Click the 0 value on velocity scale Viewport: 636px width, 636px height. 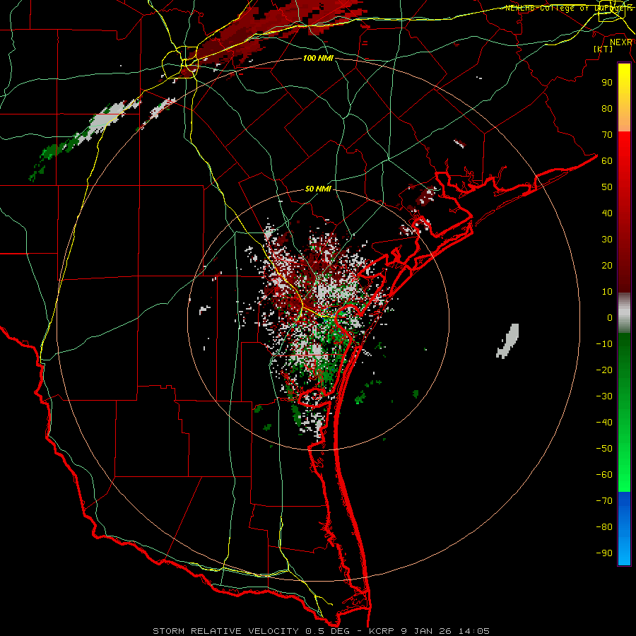(x=610, y=317)
